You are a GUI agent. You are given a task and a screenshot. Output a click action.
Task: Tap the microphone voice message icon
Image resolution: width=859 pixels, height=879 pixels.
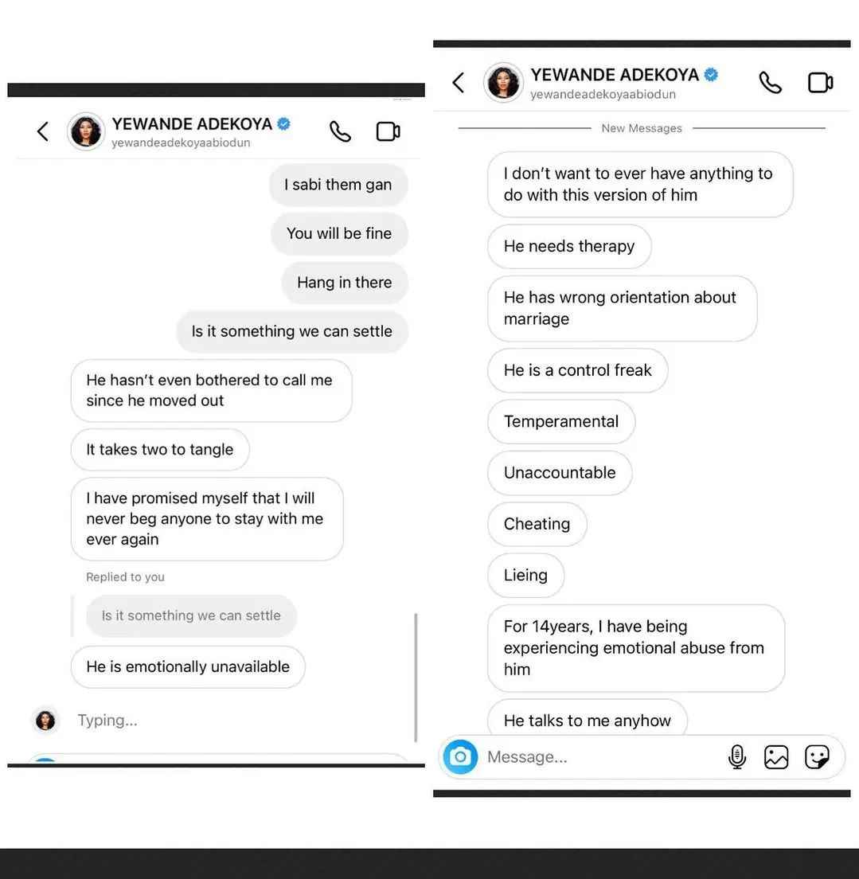pyautogui.click(x=736, y=757)
